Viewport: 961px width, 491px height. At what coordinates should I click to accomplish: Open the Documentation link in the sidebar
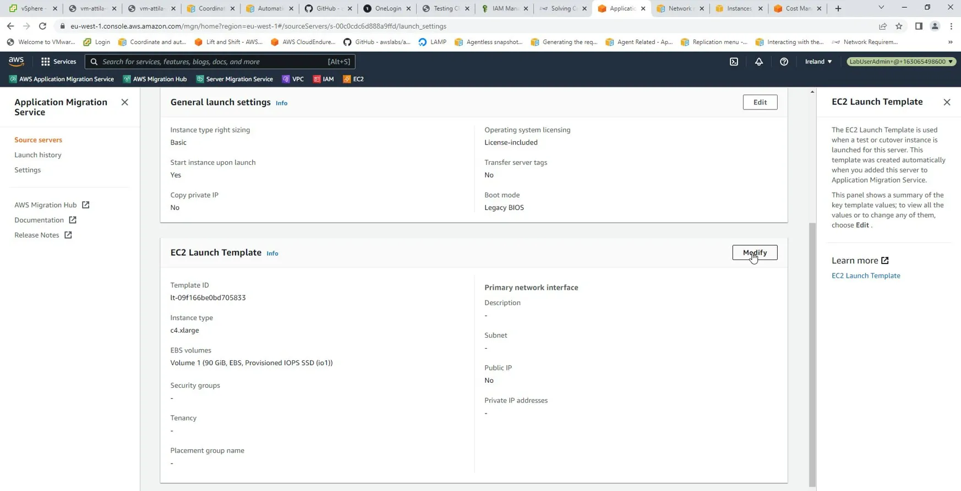click(x=39, y=220)
